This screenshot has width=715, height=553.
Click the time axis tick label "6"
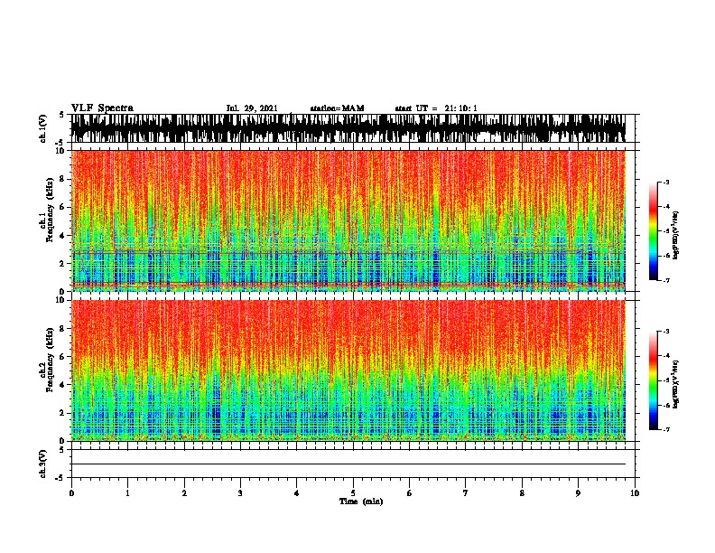[x=410, y=493]
